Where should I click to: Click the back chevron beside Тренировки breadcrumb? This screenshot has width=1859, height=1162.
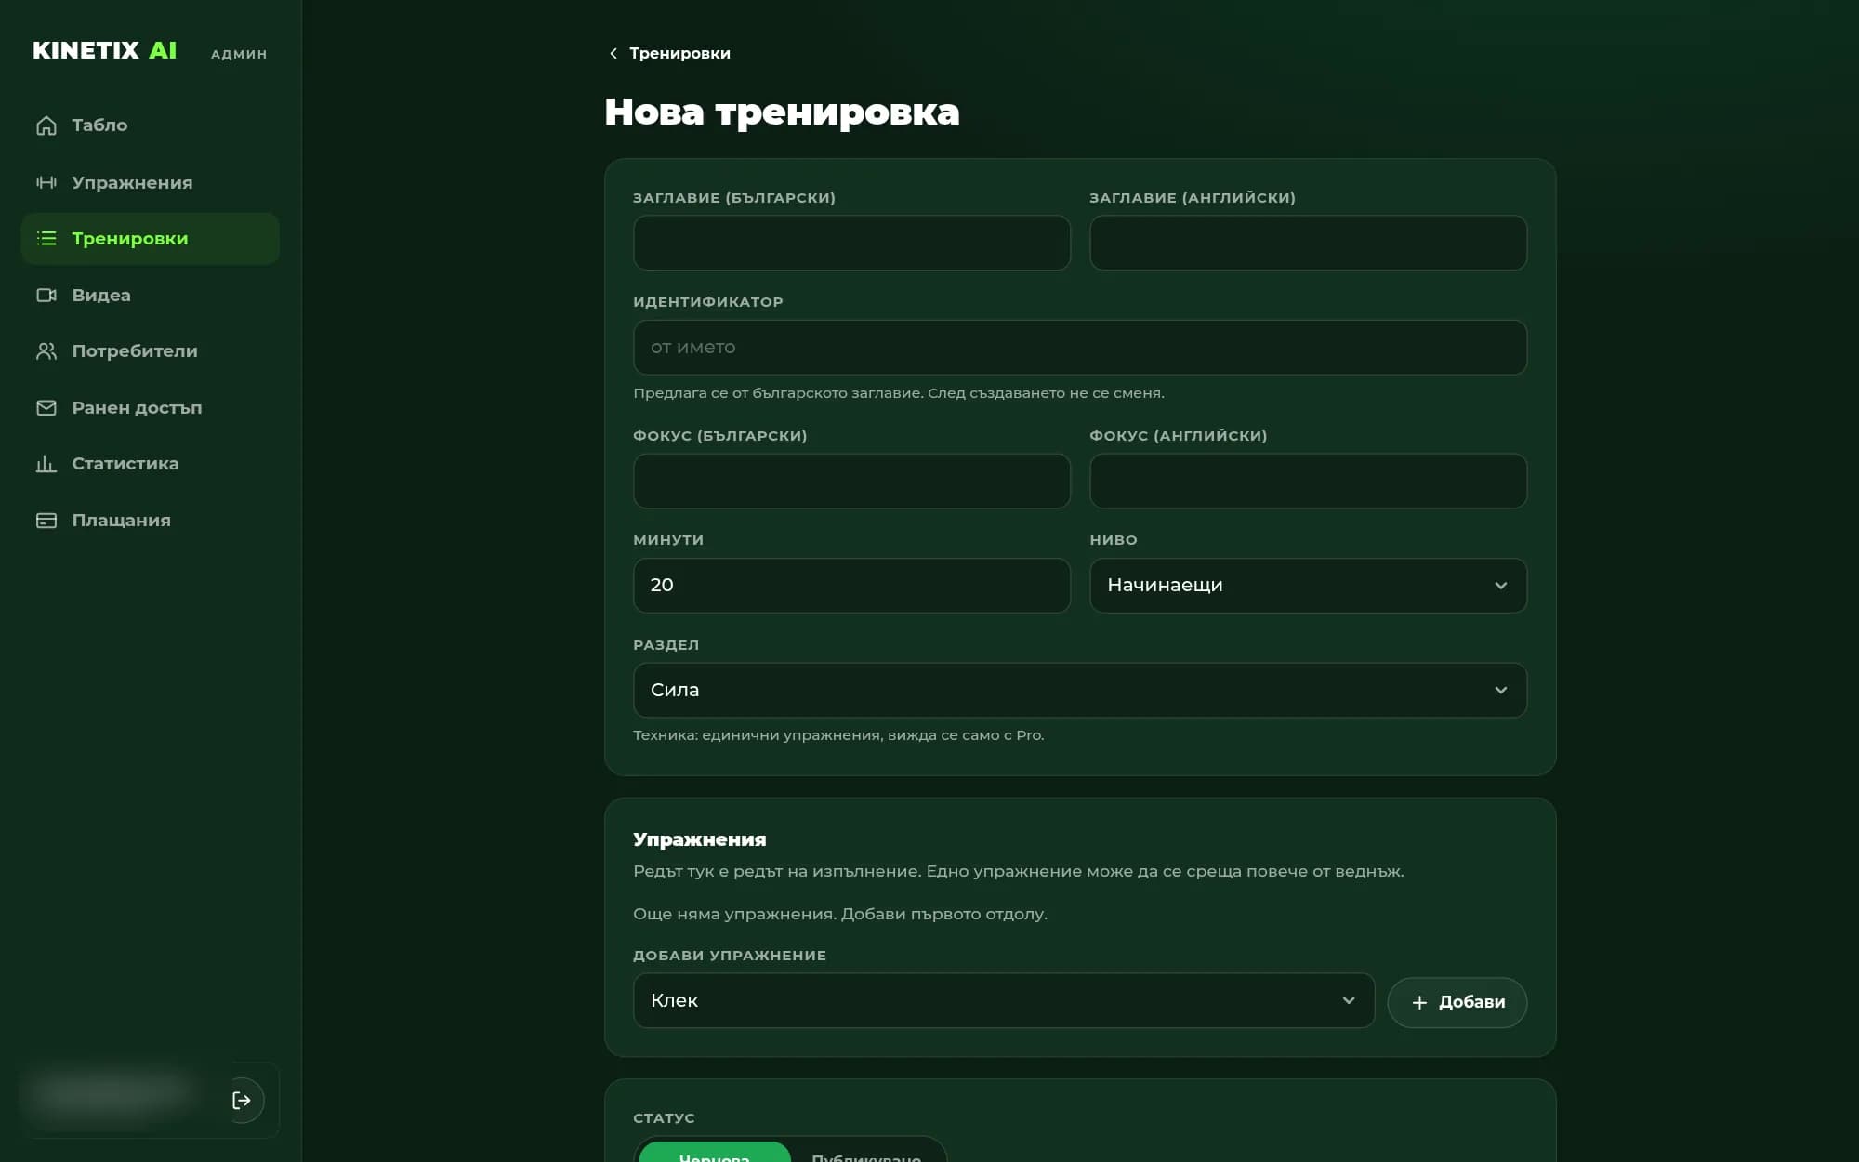point(613,54)
